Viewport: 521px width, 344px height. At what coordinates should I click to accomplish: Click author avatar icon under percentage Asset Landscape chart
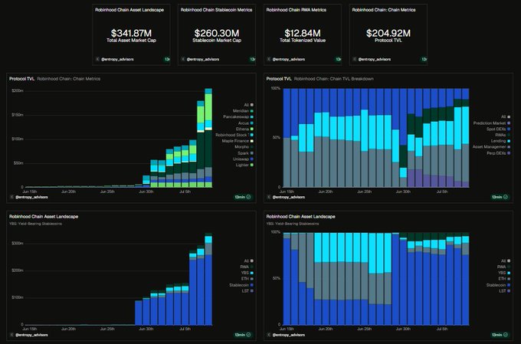pyautogui.click(x=269, y=335)
